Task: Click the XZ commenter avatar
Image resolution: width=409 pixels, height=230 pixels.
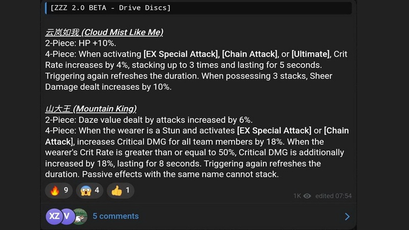Action: (54, 216)
